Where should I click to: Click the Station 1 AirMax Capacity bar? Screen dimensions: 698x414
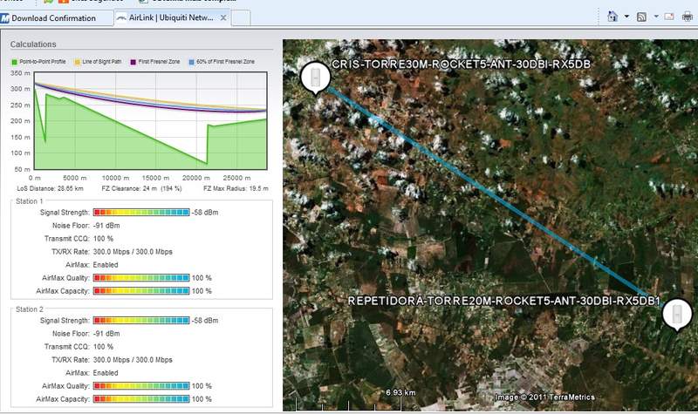(141, 291)
